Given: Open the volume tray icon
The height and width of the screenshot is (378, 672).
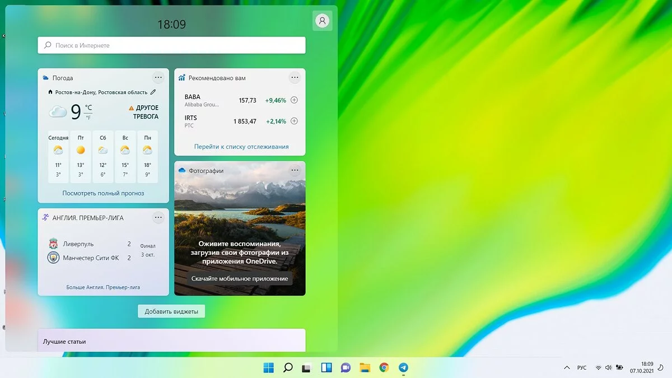Looking at the screenshot, I should pyautogui.click(x=608, y=367).
